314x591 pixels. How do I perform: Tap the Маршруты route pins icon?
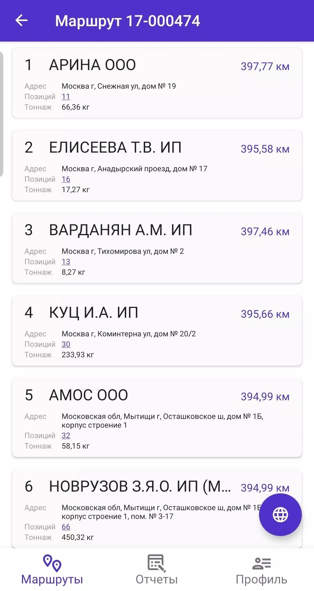click(52, 563)
